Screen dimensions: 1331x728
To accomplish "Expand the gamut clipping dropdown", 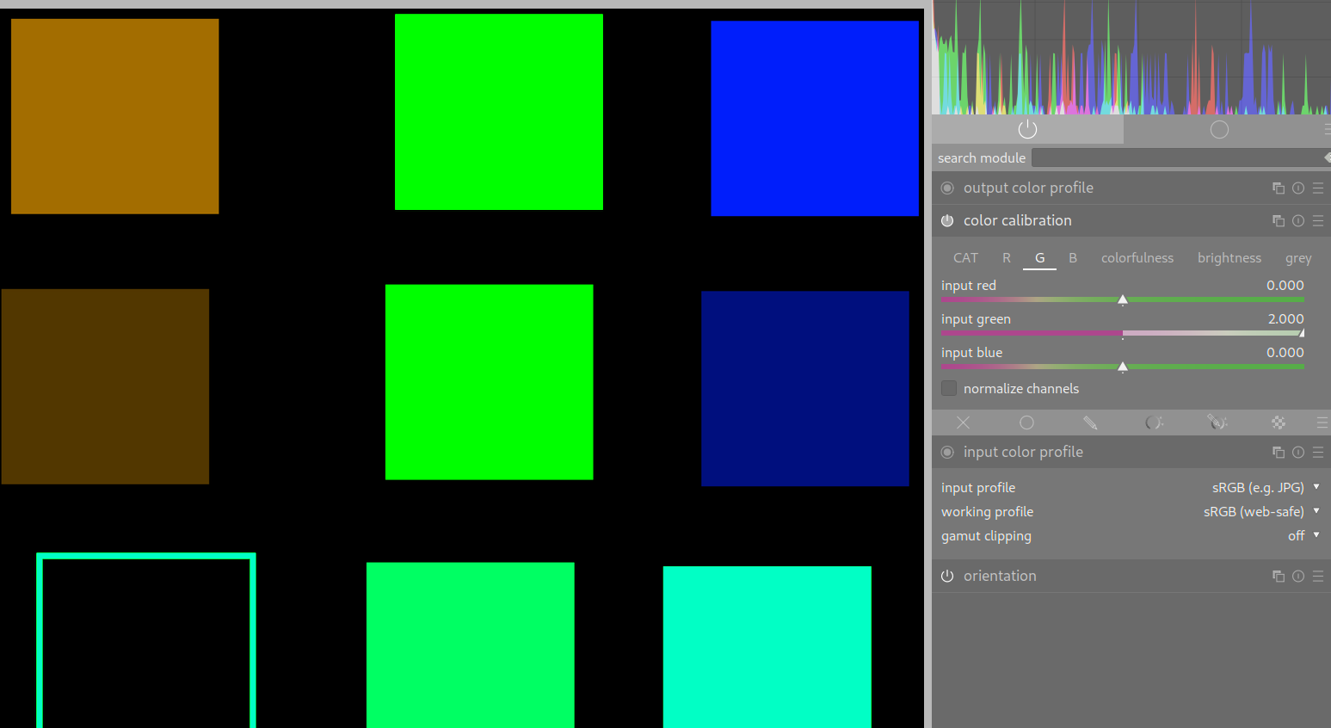I will click(1299, 536).
